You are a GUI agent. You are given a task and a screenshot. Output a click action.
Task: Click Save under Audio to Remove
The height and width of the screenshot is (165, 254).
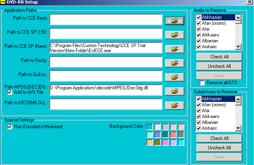219,76
